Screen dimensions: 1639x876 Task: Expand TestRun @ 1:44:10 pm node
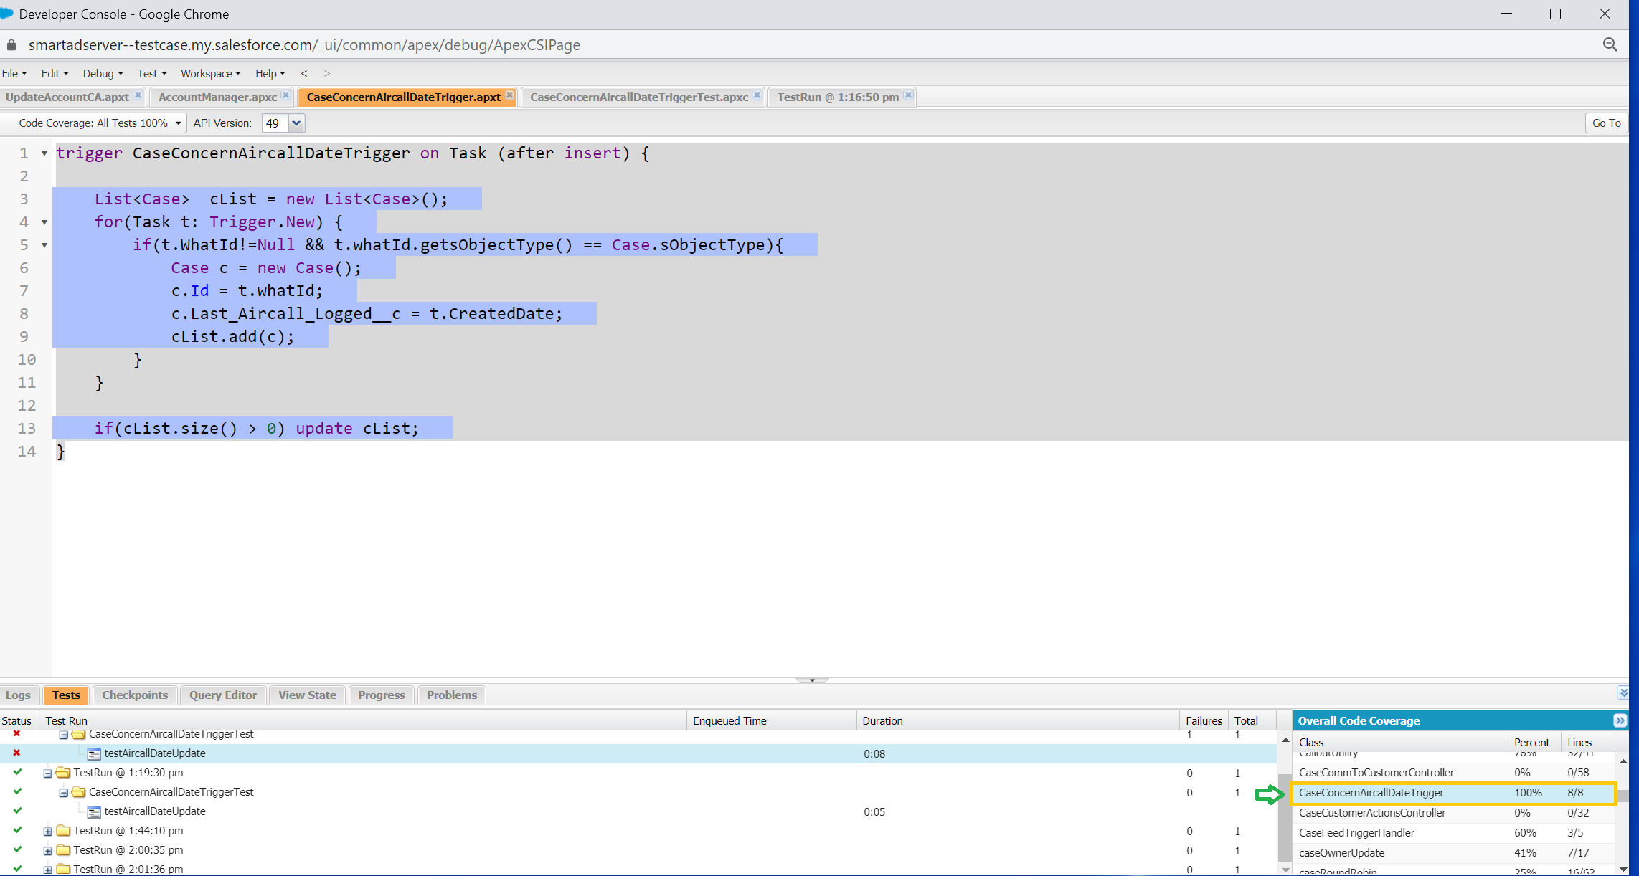[47, 832]
